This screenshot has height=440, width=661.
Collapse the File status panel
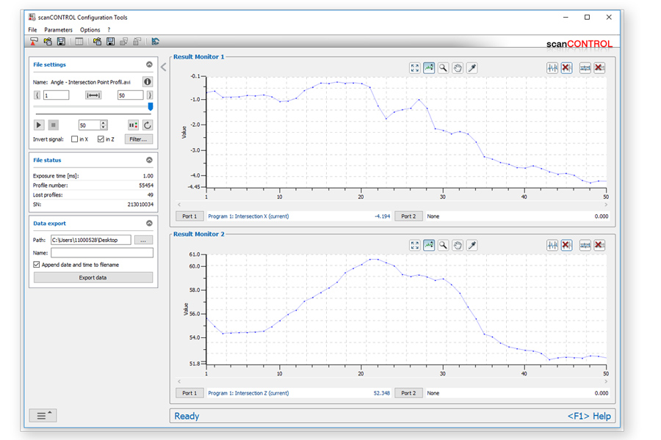[x=149, y=160]
